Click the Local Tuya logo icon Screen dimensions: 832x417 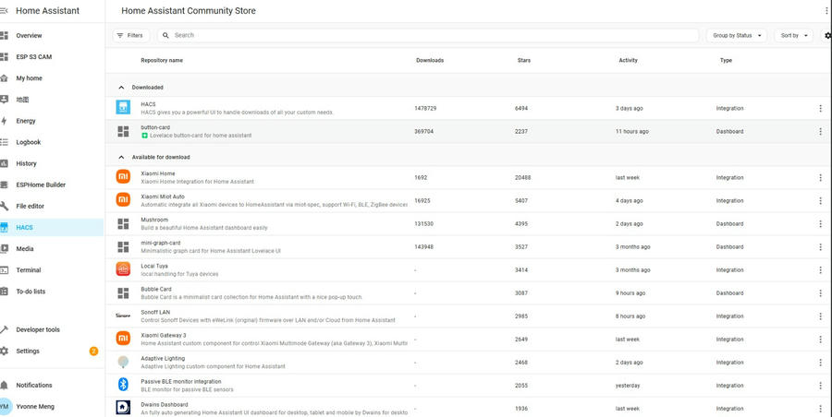123,269
